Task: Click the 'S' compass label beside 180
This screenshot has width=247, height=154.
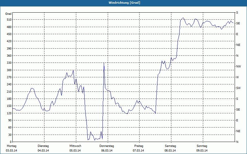Action: coord(237,99)
